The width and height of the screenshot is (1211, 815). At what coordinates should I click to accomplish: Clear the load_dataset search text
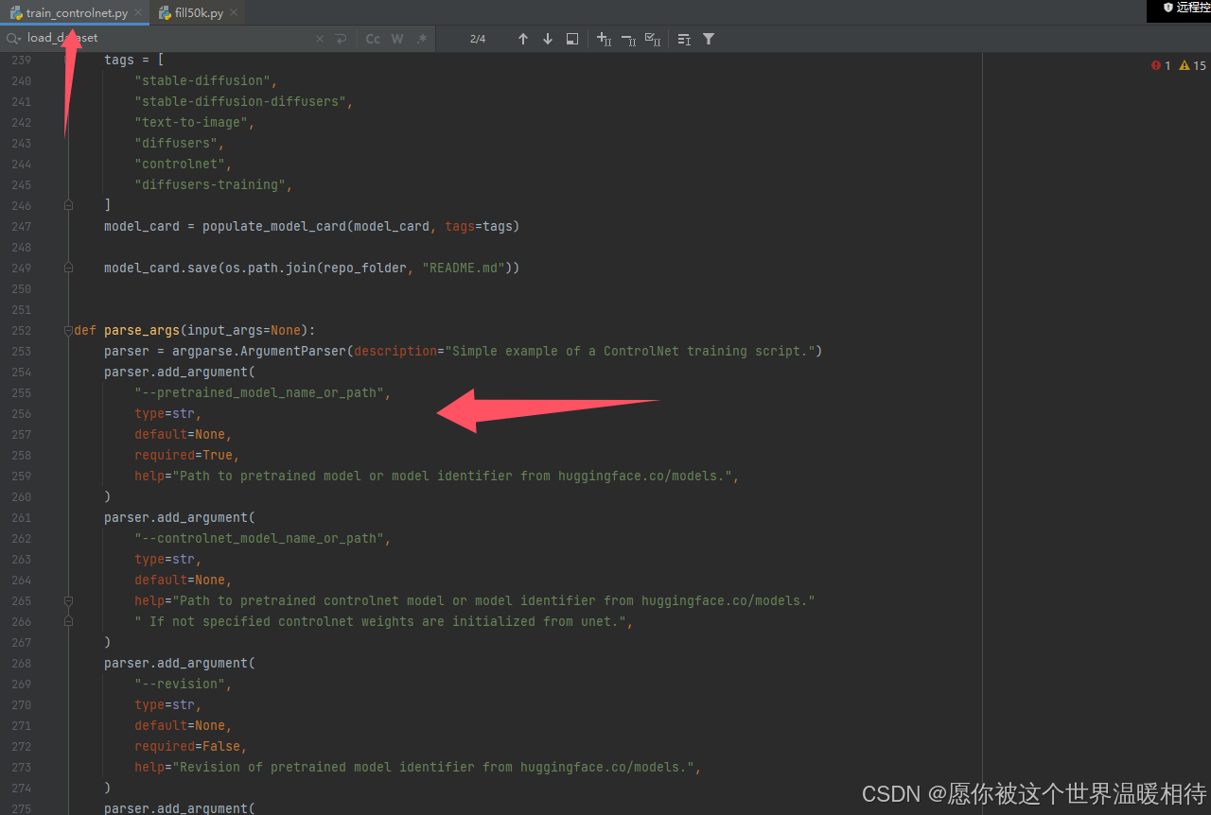coord(320,39)
